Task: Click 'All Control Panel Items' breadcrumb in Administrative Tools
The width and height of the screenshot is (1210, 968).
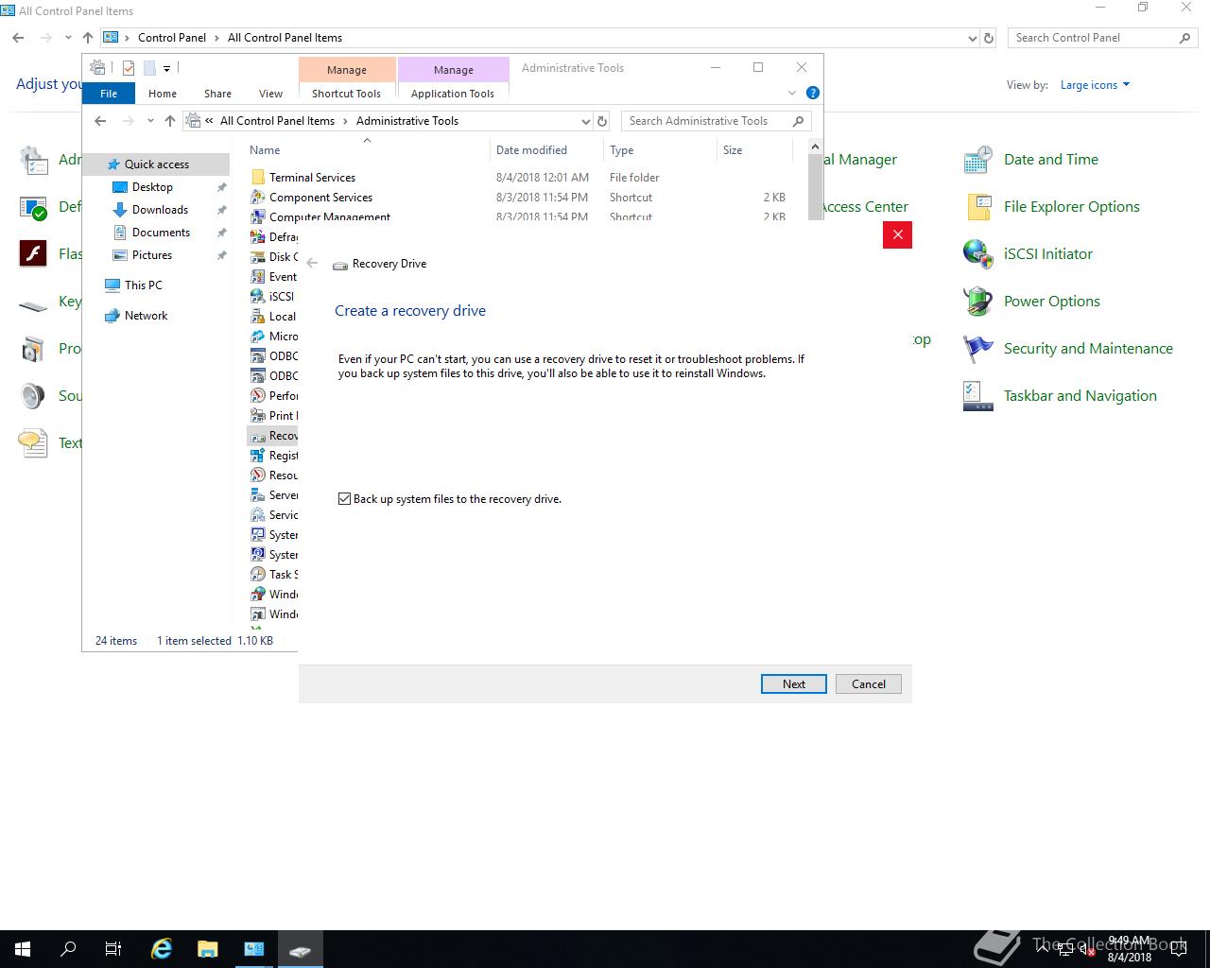Action: coord(277,121)
